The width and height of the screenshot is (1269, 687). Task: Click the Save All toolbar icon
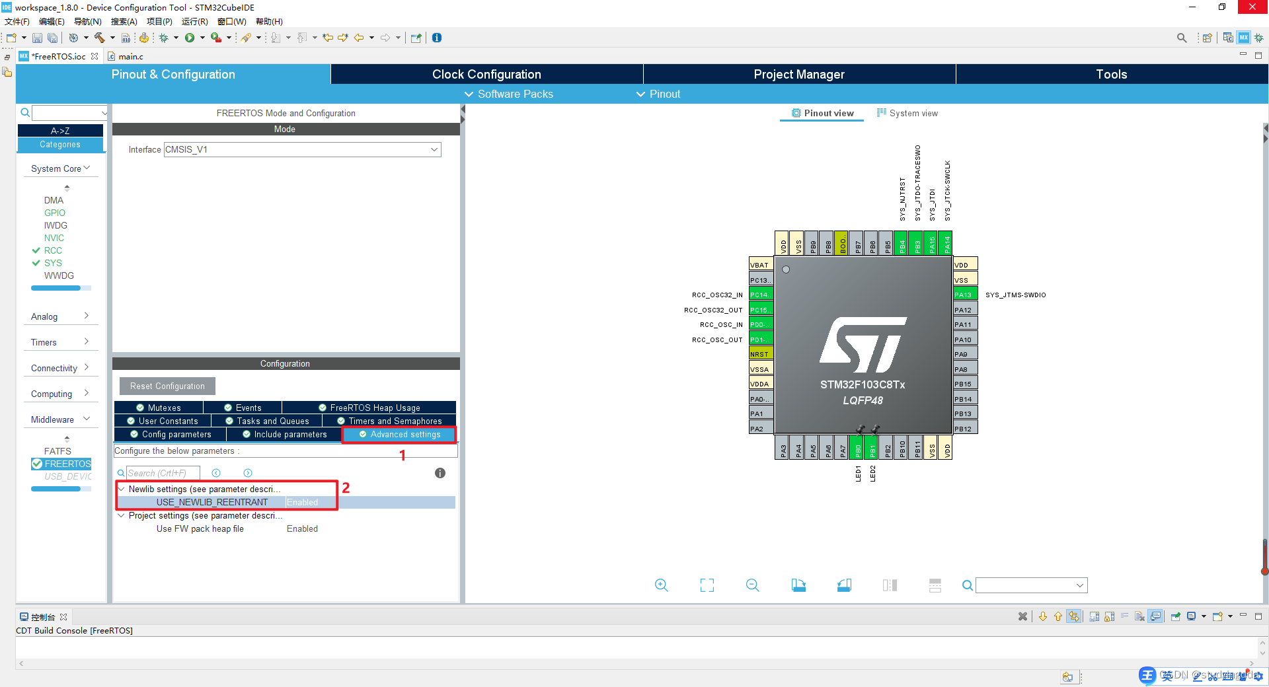52,38
